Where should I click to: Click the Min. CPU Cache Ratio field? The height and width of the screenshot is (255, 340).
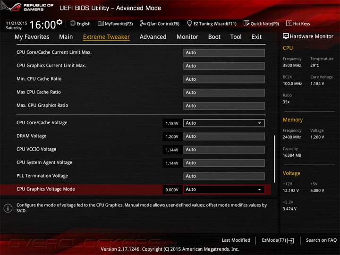(224, 79)
